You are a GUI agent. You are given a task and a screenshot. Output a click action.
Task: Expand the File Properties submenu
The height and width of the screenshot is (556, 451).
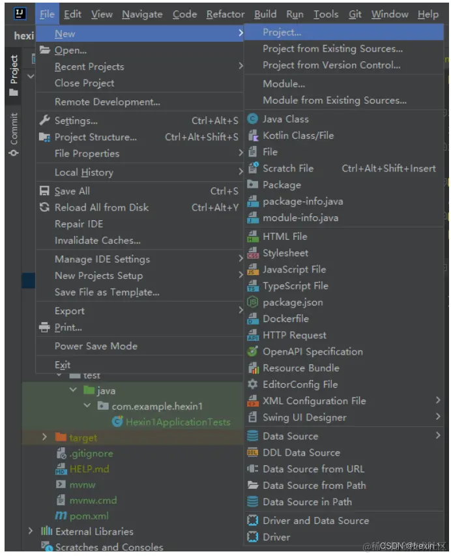(x=240, y=153)
